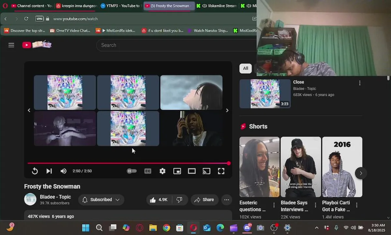Open the Opera main menu icon
Viewport: 391px width, 235px height.
(5, 6)
